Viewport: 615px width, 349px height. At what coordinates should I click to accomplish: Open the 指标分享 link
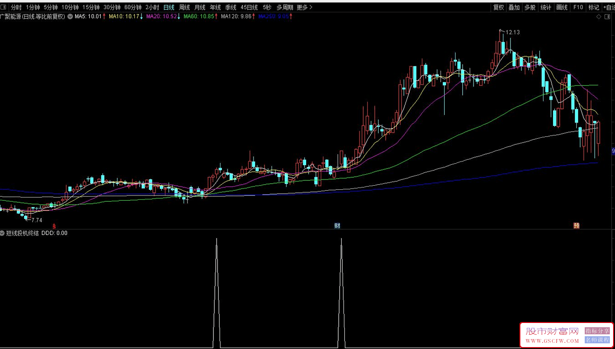coord(597,331)
